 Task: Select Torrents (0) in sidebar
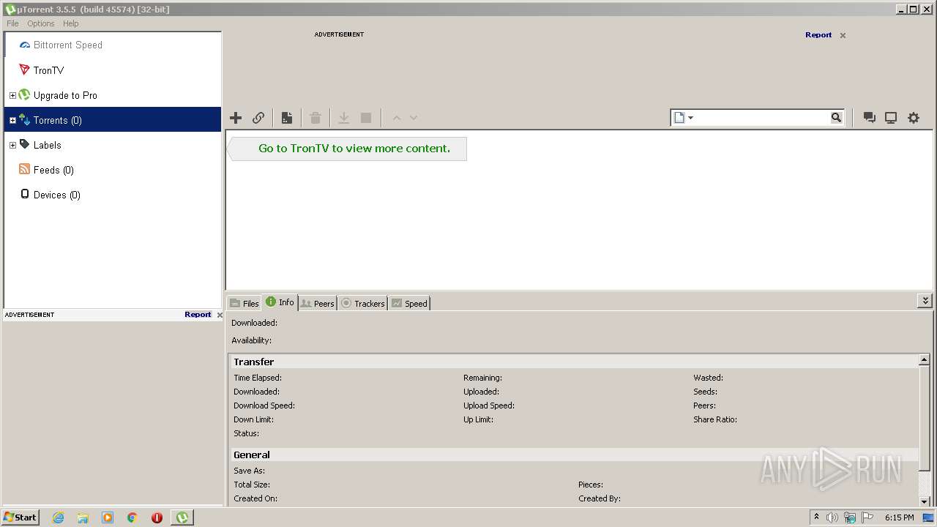113,120
